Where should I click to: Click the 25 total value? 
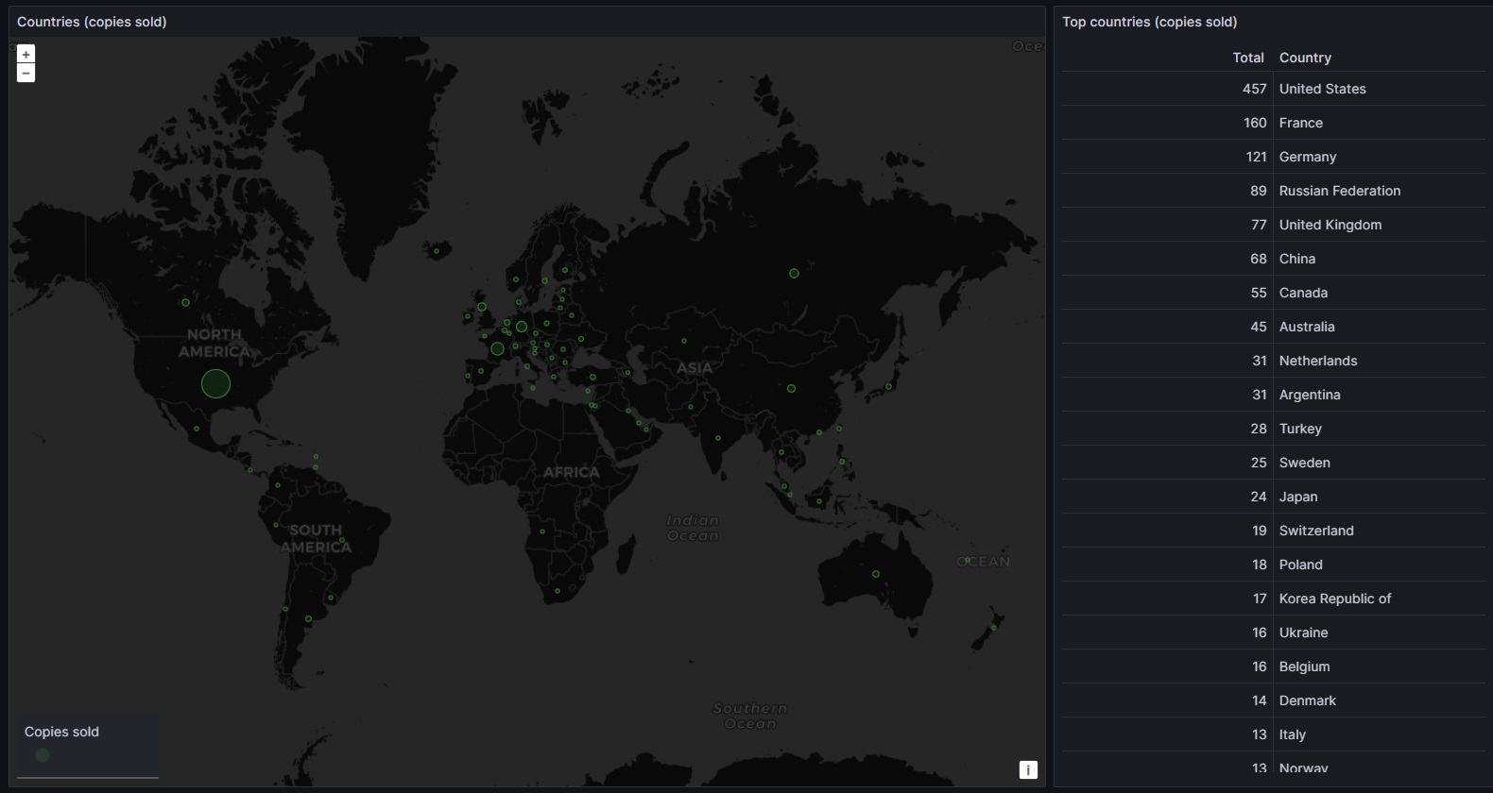pyautogui.click(x=1258, y=463)
